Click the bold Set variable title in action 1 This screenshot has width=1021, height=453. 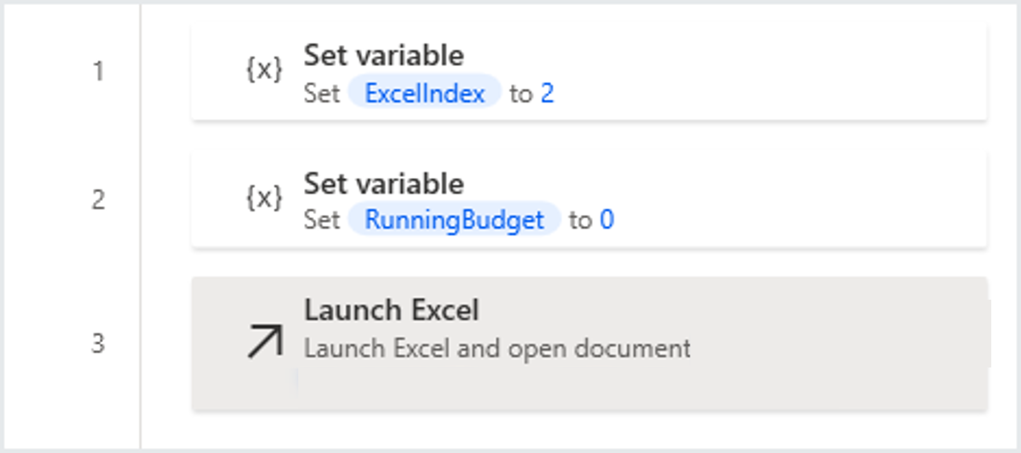pos(384,56)
